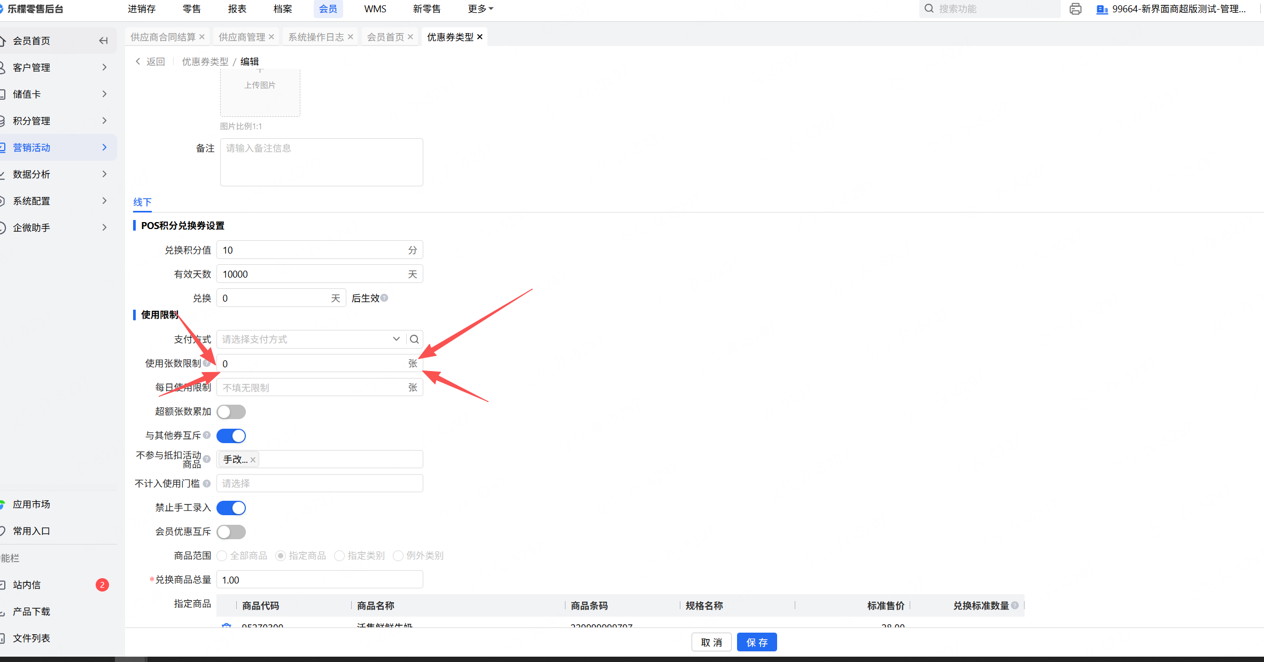Select the 全部商品 radio option
Screen dimensions: 1264x662
(x=222, y=556)
